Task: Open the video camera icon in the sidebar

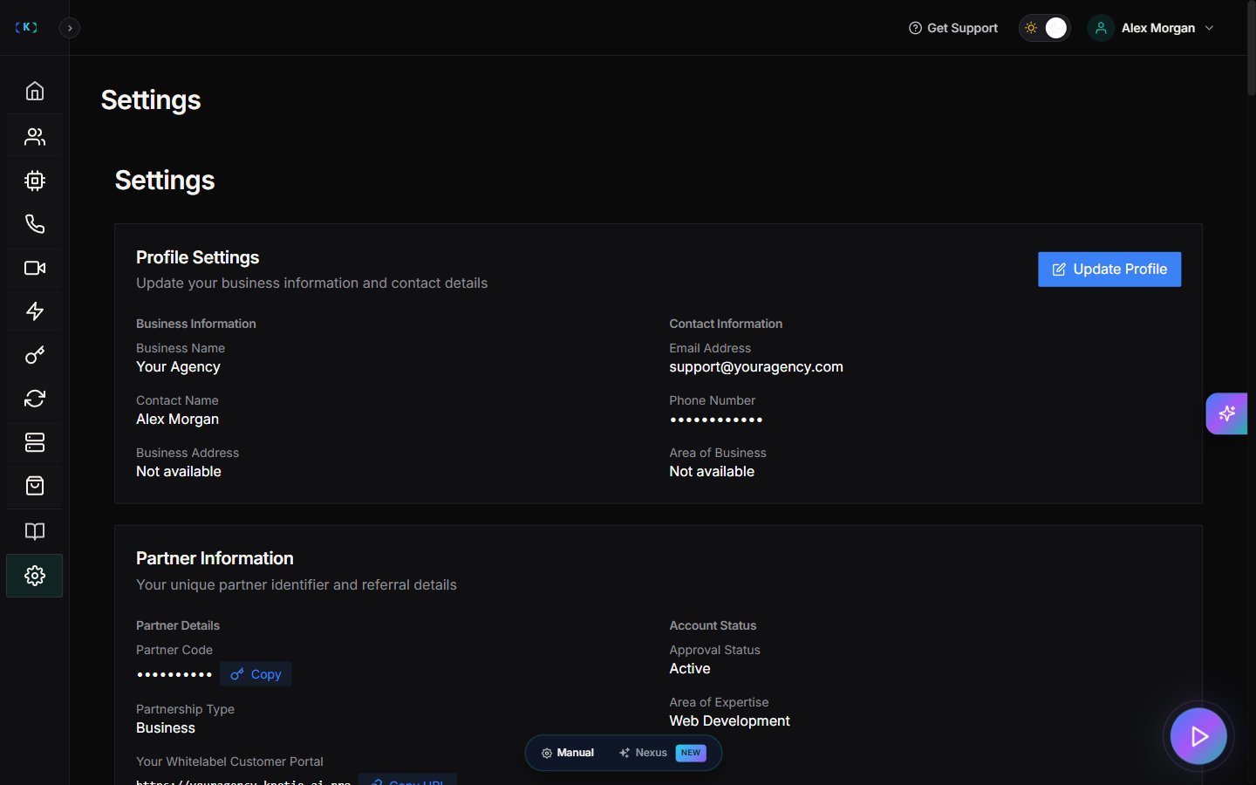Action: [x=35, y=268]
